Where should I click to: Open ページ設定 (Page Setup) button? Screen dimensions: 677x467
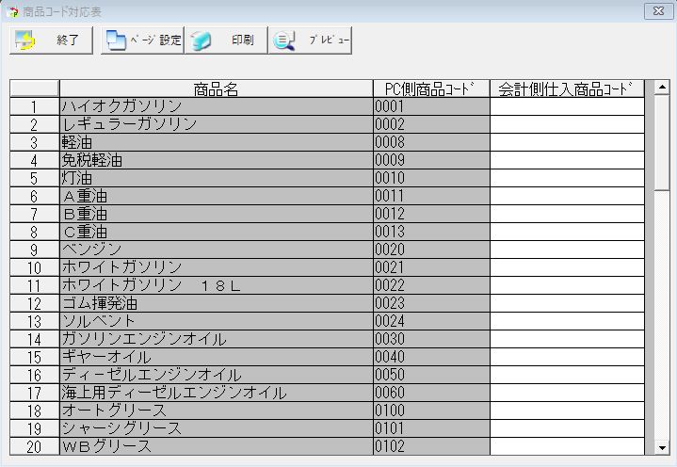142,40
